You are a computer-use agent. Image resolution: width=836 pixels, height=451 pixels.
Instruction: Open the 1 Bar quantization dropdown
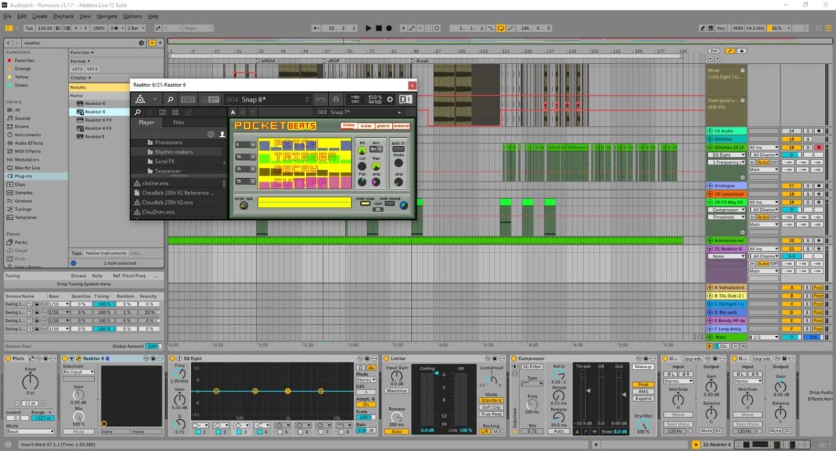point(136,28)
